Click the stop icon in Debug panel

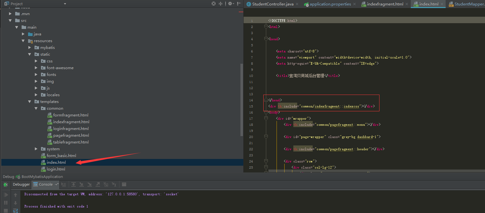point(5,210)
